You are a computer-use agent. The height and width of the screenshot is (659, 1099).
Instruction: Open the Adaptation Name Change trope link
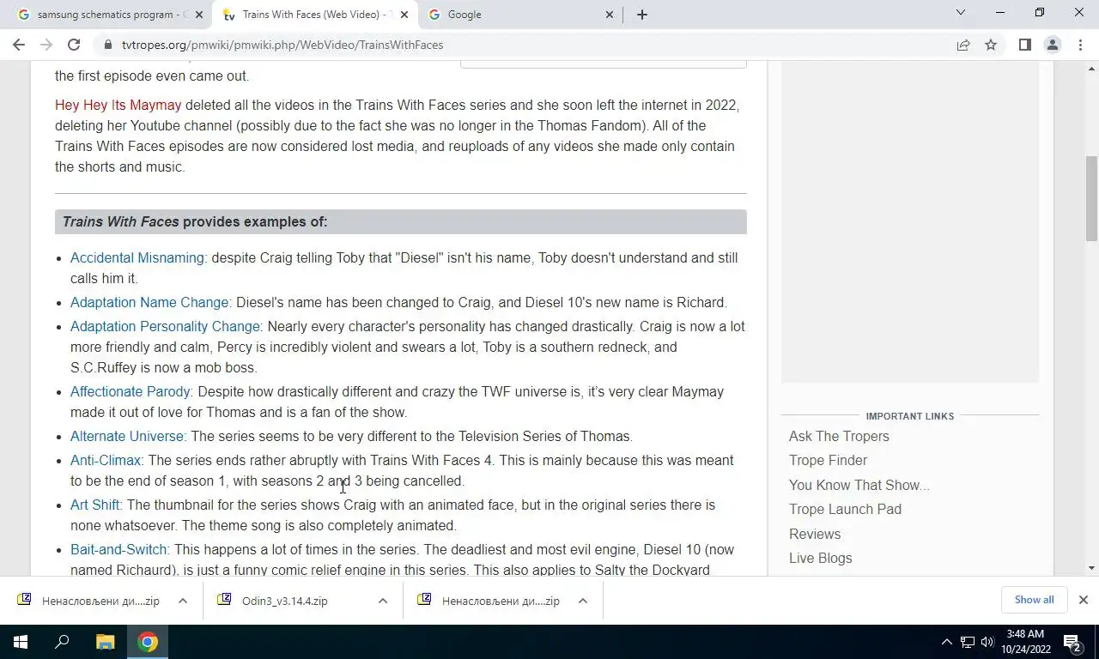click(149, 302)
